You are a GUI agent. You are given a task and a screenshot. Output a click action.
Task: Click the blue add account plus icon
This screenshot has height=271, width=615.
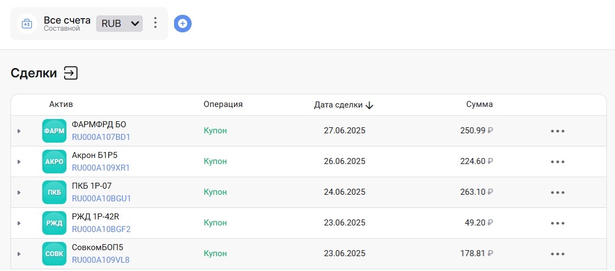pyautogui.click(x=182, y=24)
